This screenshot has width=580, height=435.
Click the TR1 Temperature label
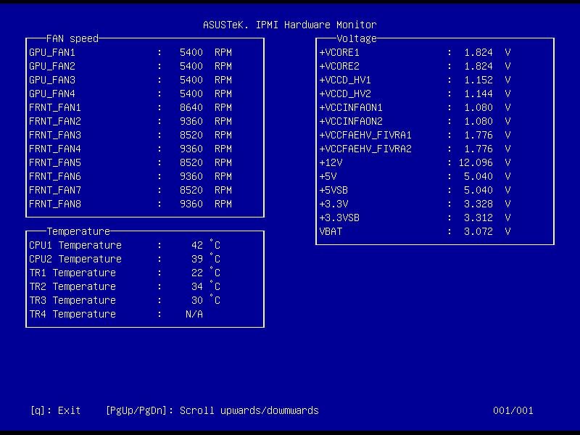tap(72, 273)
